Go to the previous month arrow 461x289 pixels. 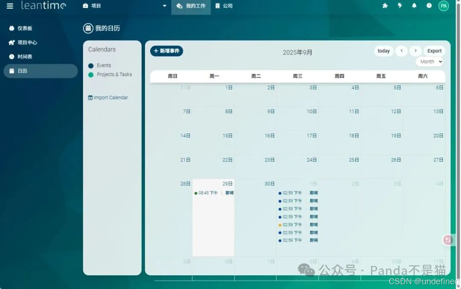click(401, 51)
